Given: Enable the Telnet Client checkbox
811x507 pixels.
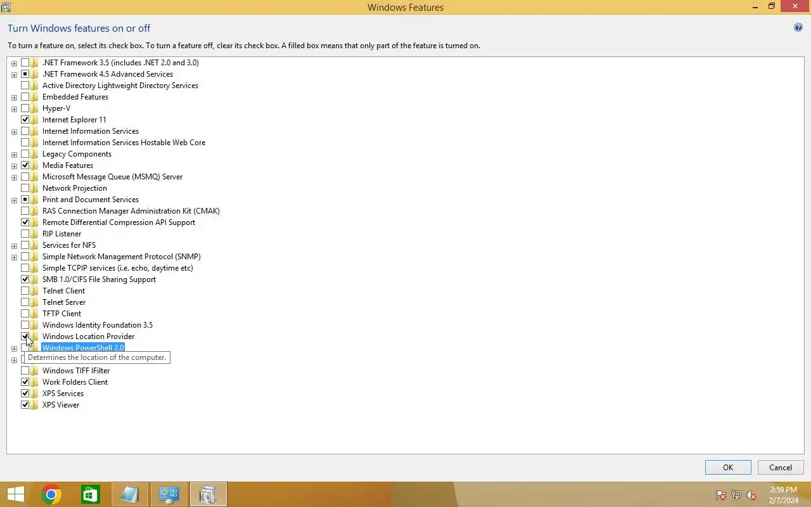Looking at the screenshot, I should tap(25, 291).
